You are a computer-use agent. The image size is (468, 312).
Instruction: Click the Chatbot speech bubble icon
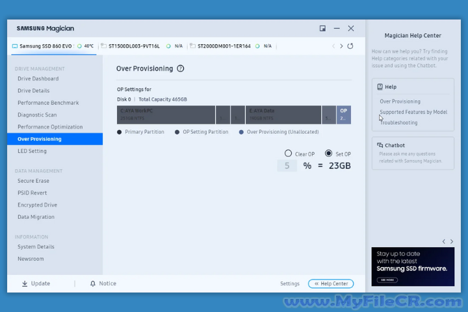pyautogui.click(x=380, y=146)
